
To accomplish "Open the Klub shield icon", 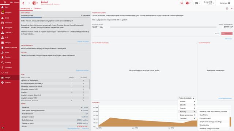I will [x=3, y=73].
